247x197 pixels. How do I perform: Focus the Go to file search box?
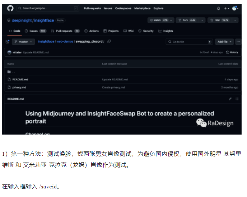(x=189, y=42)
